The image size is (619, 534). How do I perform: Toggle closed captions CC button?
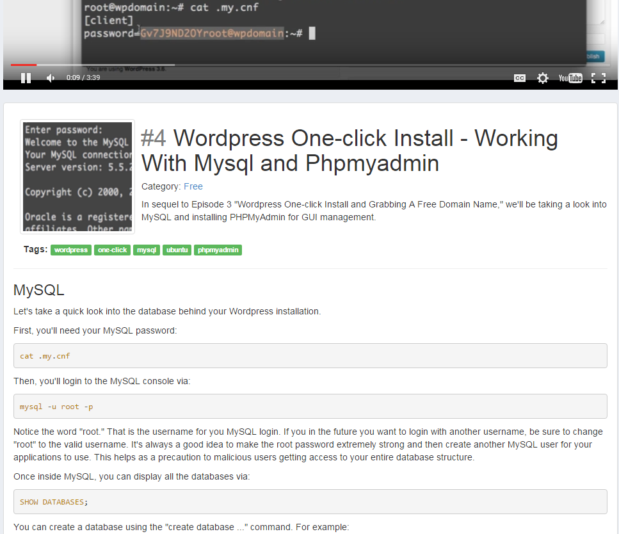tap(520, 78)
